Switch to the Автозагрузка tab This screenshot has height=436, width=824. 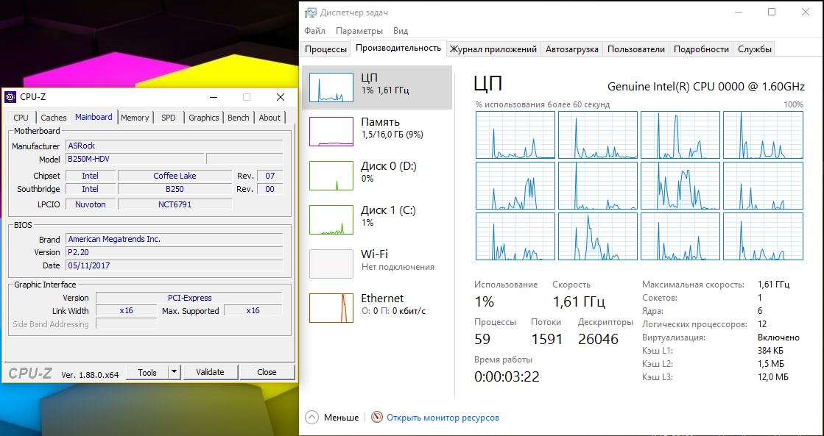click(571, 49)
